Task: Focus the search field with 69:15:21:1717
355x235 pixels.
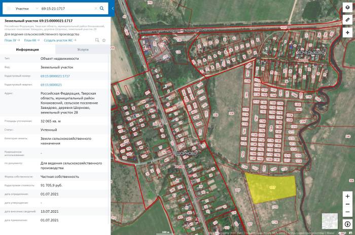Action: tap(67, 9)
